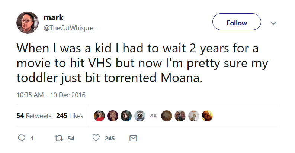
Task: Open mark's profile picture avatar
Action: coord(28,23)
